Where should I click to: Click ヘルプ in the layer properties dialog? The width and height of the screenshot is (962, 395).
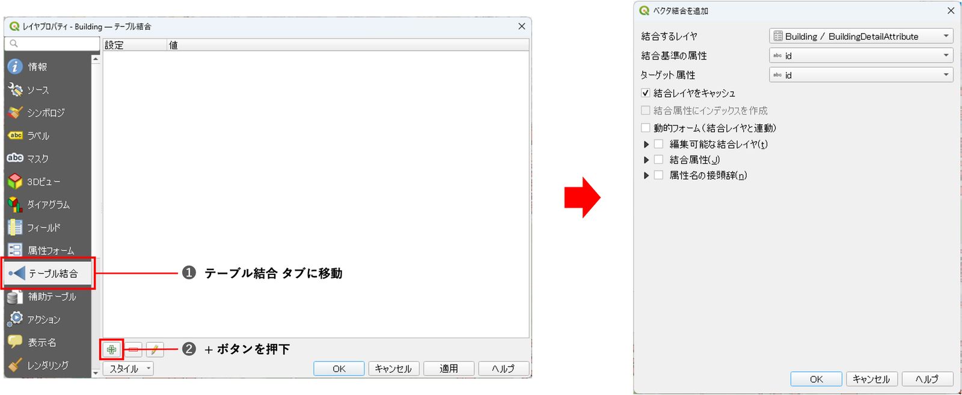[503, 369]
